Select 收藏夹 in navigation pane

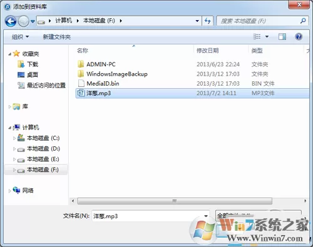[31, 54]
